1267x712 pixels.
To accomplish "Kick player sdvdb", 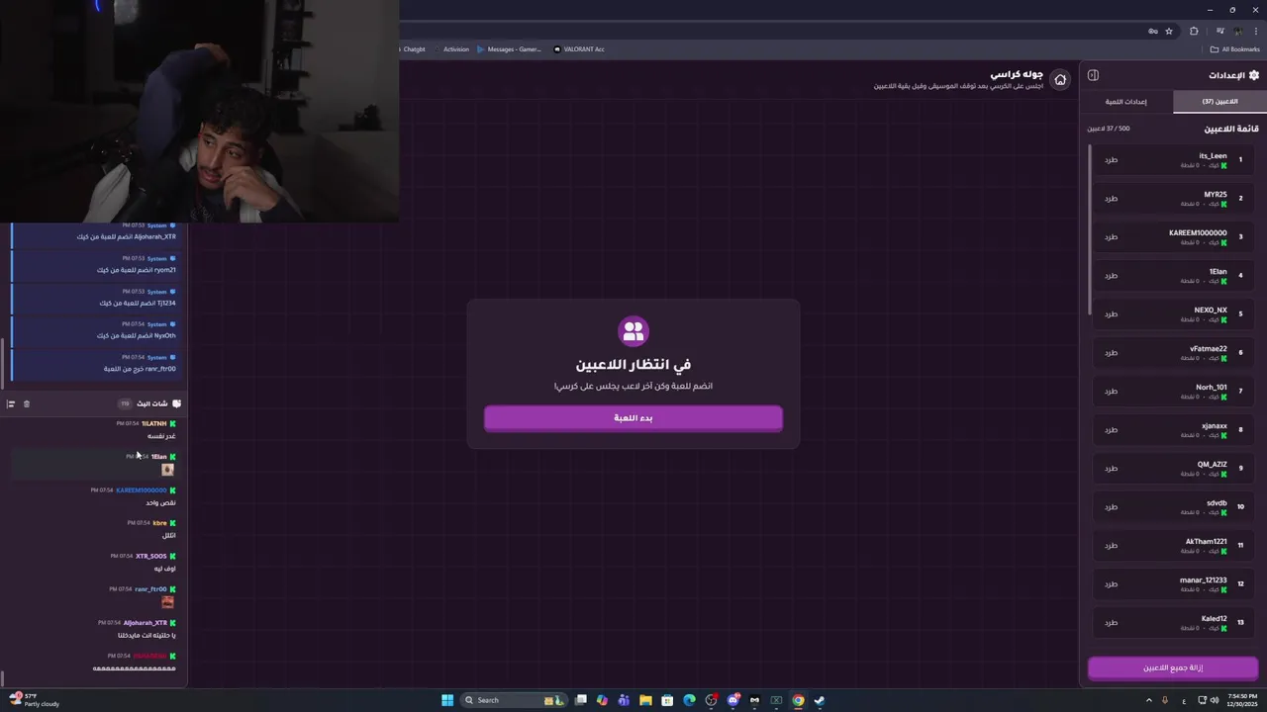I will [1111, 507].
